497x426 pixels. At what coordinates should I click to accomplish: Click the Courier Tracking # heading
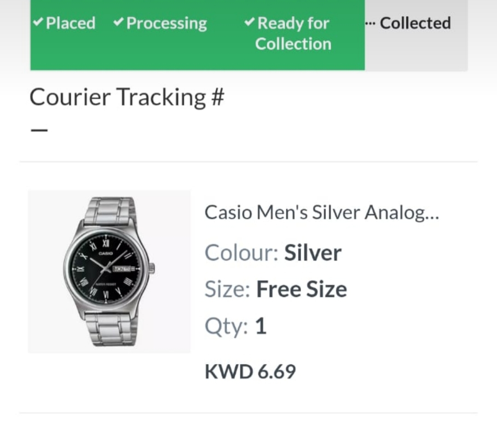pos(127,97)
